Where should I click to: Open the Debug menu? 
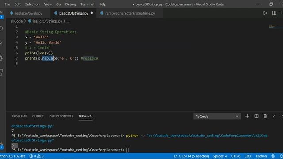[x=71, y=4]
